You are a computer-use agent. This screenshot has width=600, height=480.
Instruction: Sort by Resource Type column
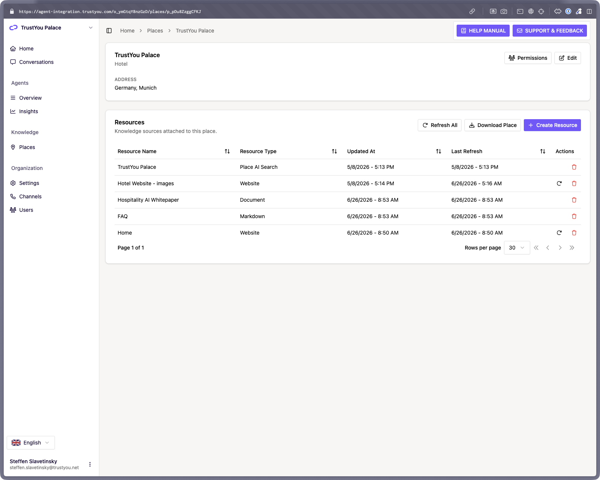coord(334,151)
